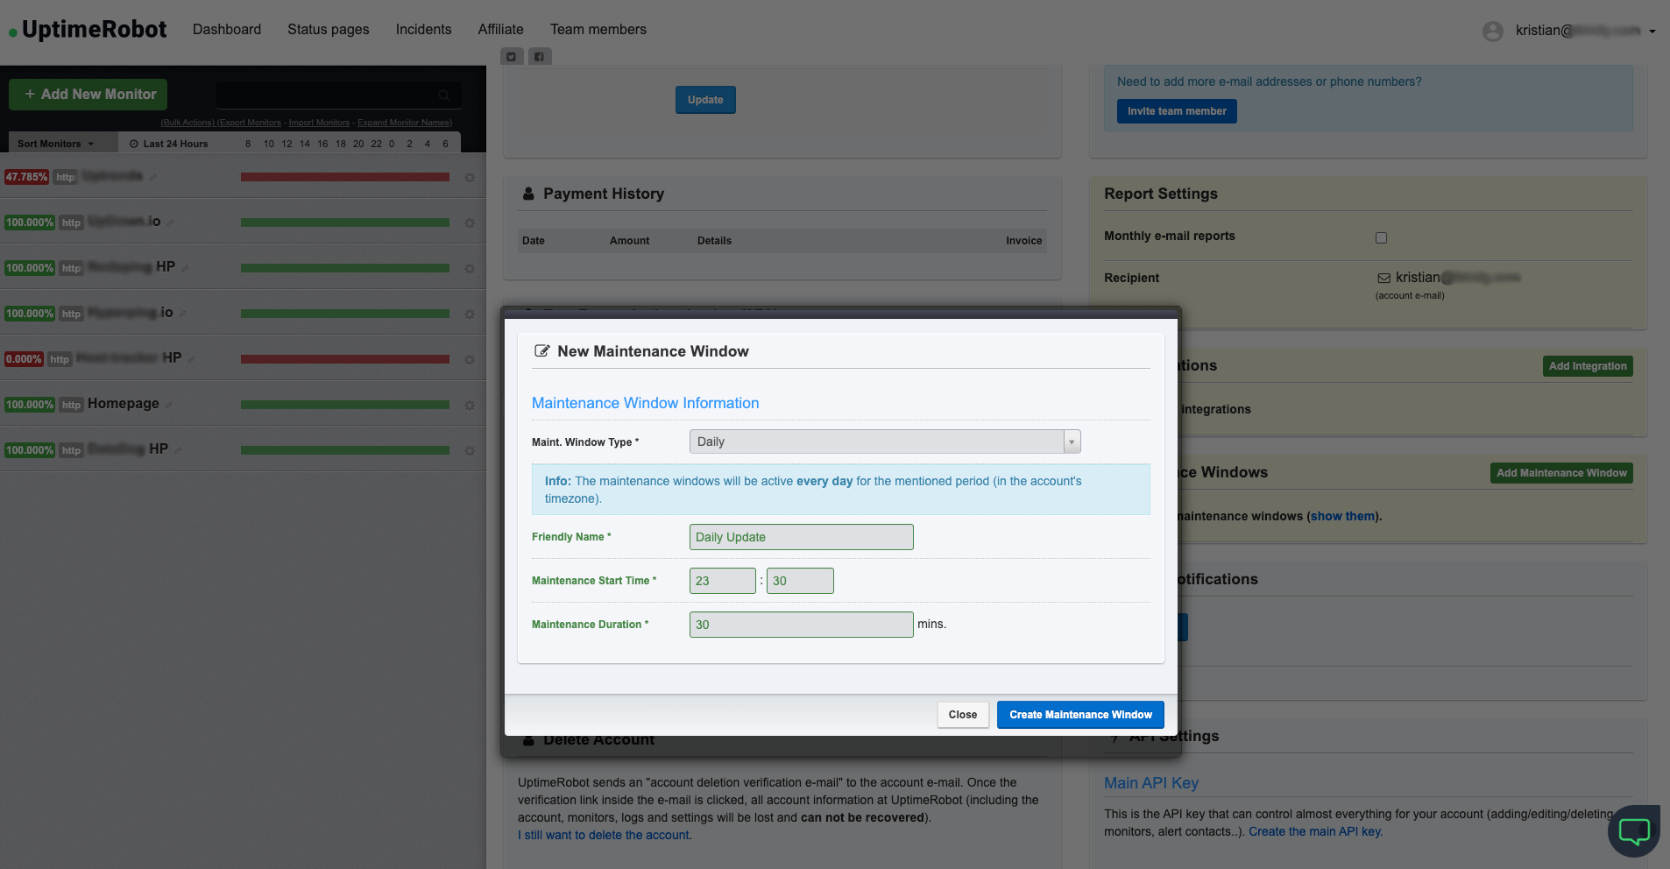1670x869 pixels.
Task: Click the 0.000% uptime badge
Action: tap(24, 359)
